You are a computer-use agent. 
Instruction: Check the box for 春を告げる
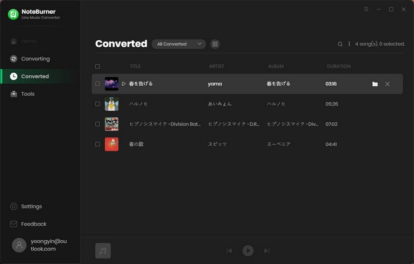98,84
